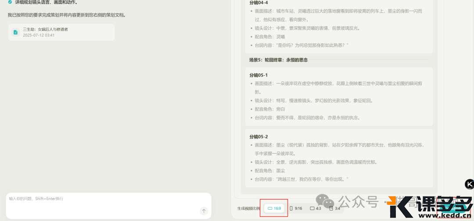Click the line 镜头设计：全景，逆光剪影
The image size is (474, 221).
(316, 162)
